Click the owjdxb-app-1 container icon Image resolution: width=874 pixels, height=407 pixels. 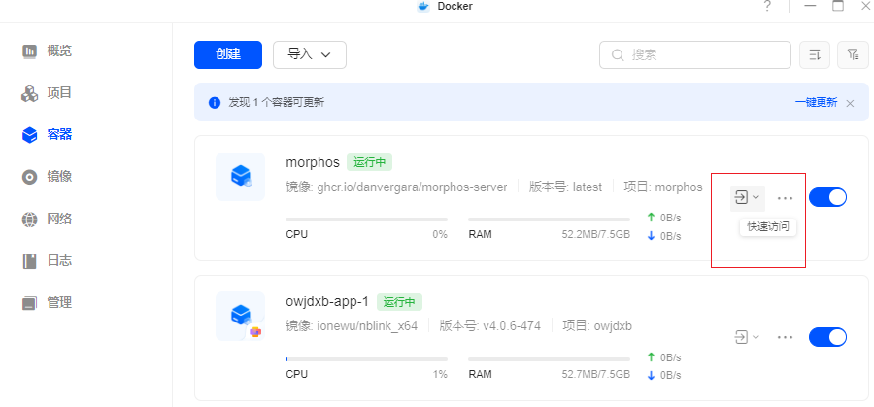pyautogui.click(x=241, y=316)
